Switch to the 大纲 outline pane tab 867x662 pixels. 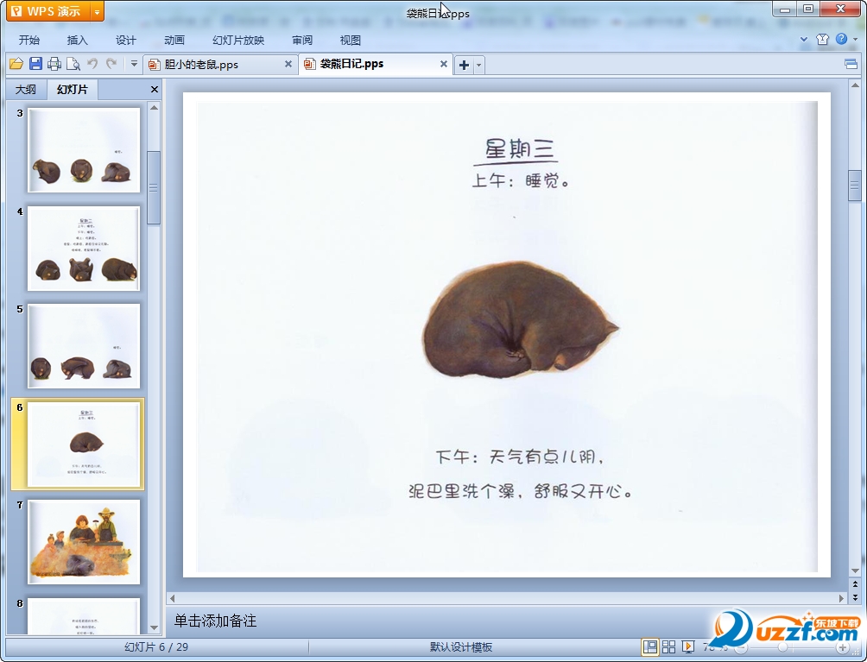tap(25, 90)
